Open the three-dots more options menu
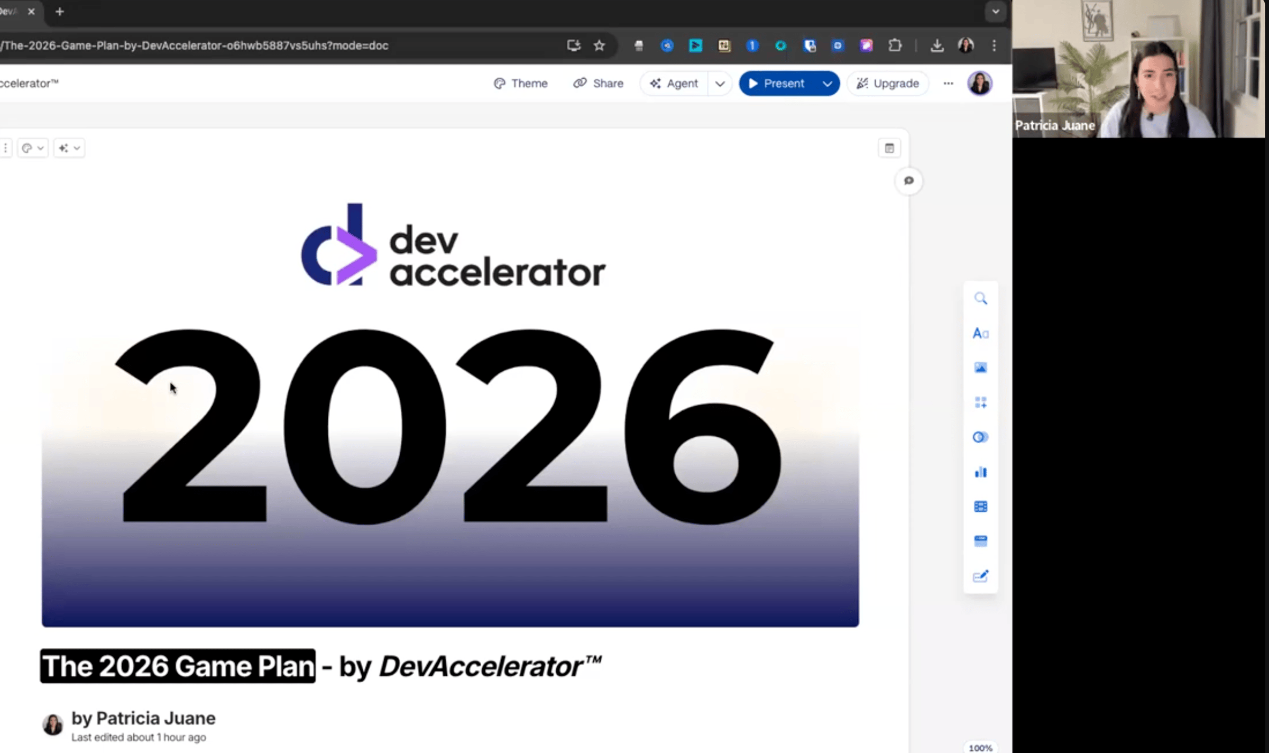This screenshot has height=753, width=1269. 948,84
